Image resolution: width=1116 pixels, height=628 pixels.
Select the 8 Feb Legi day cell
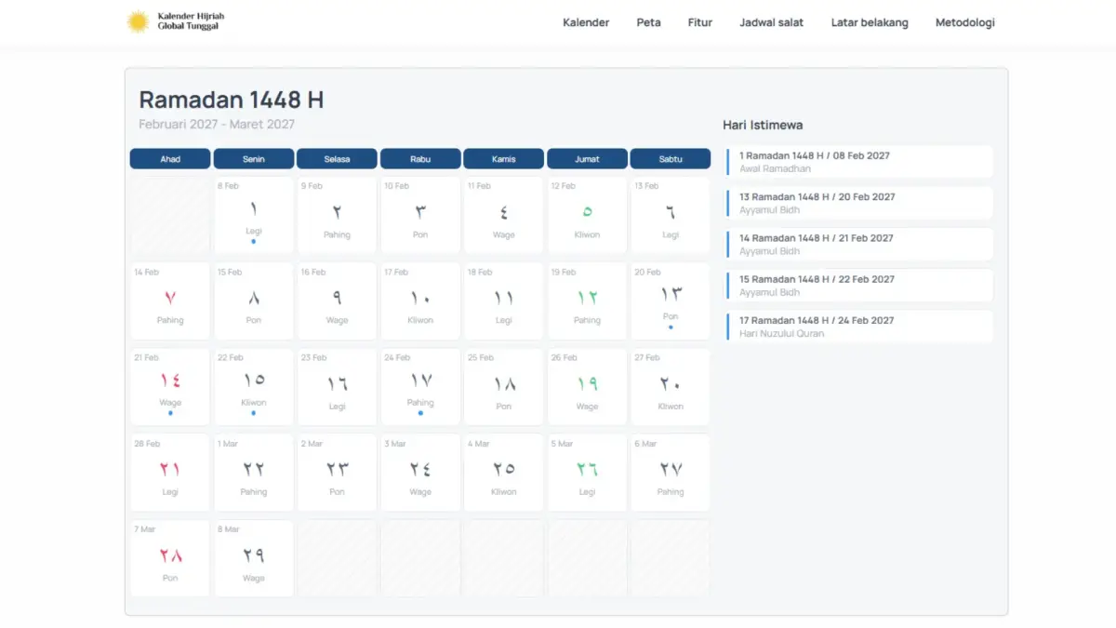254,216
